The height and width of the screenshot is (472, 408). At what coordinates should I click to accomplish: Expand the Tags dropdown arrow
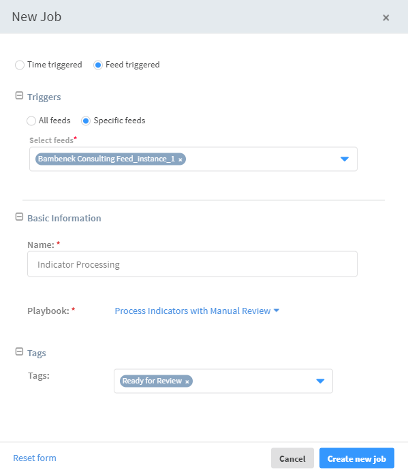click(x=320, y=381)
